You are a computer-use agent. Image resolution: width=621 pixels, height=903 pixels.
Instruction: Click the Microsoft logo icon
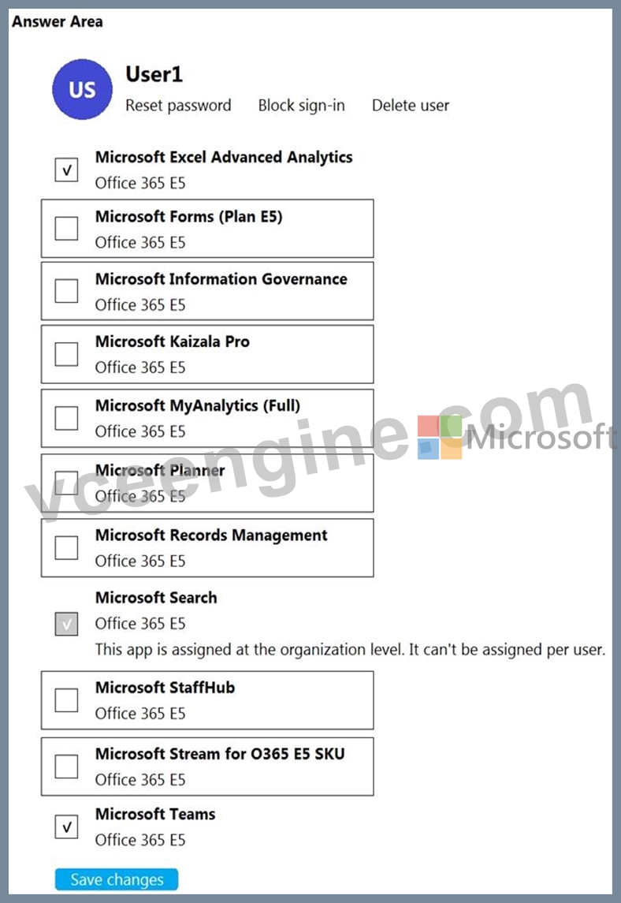click(440, 438)
